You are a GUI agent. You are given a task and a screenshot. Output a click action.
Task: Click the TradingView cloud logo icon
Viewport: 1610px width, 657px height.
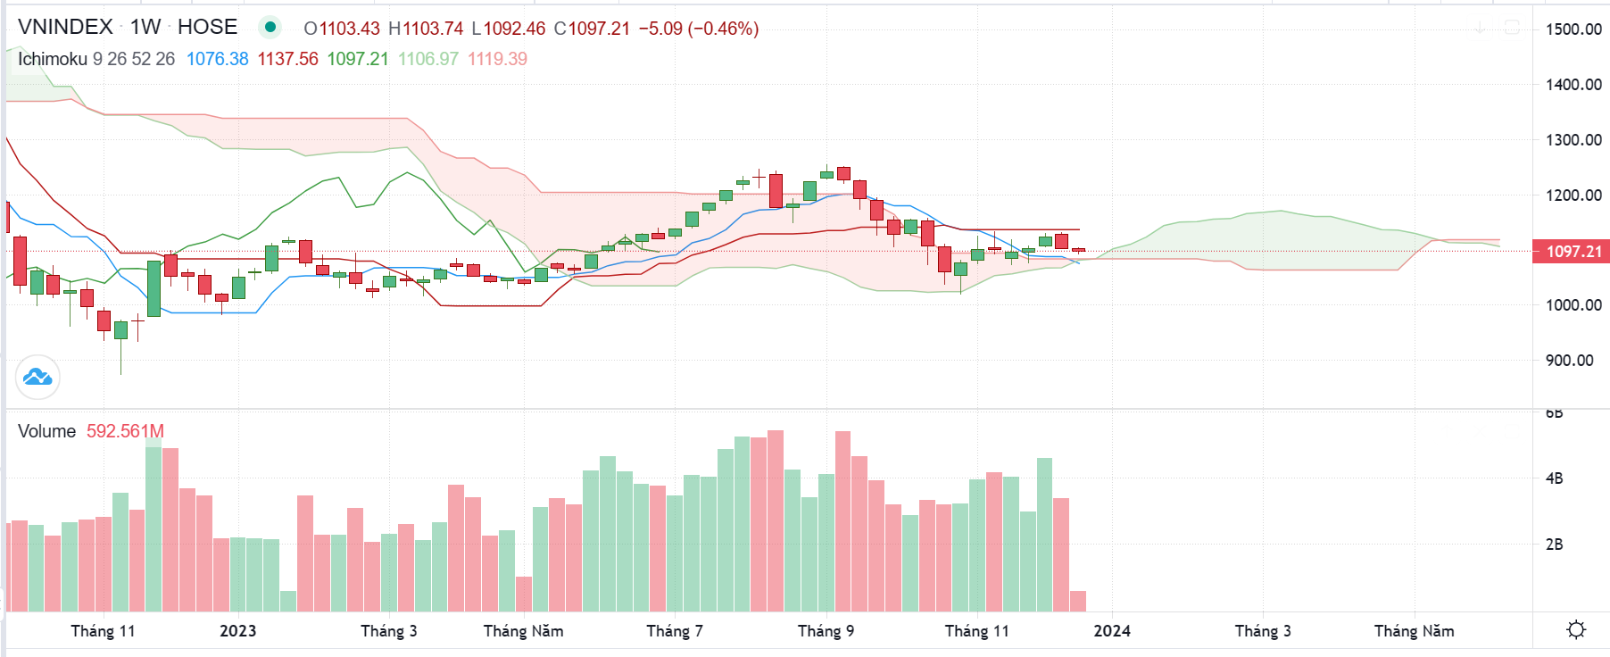(37, 378)
